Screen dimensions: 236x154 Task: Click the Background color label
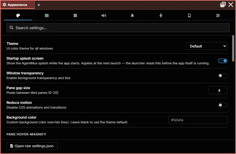click(21, 117)
